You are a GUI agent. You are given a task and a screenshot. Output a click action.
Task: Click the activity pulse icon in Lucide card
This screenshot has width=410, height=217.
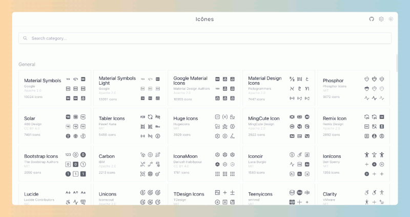click(75, 202)
